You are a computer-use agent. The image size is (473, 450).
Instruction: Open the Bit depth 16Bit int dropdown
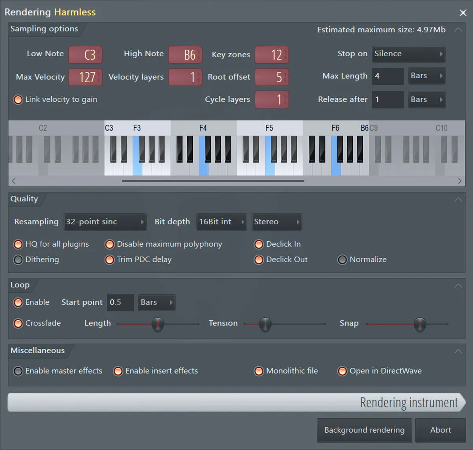222,222
